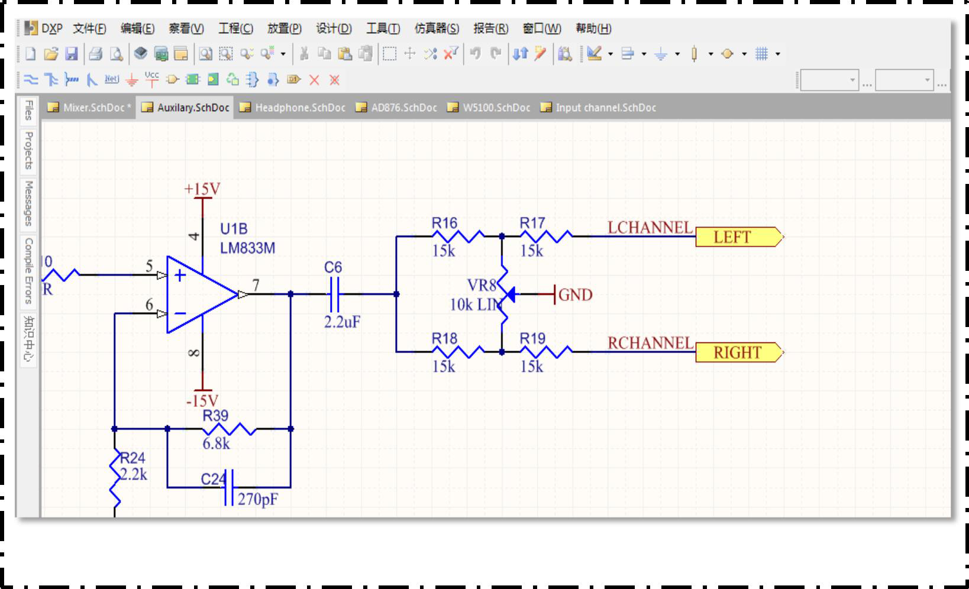Switch to the Headphone.SchDoc tab
The height and width of the screenshot is (589, 969).
point(293,108)
